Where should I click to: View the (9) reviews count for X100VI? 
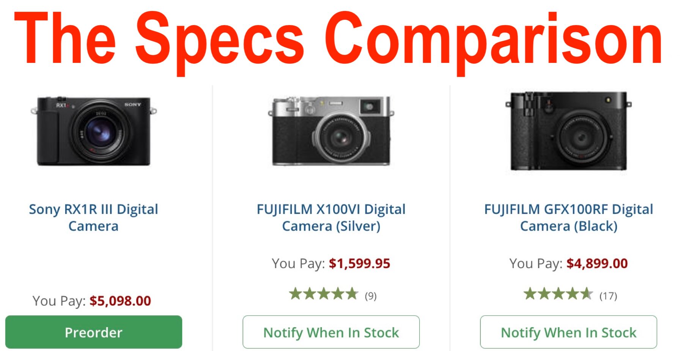pos(371,296)
